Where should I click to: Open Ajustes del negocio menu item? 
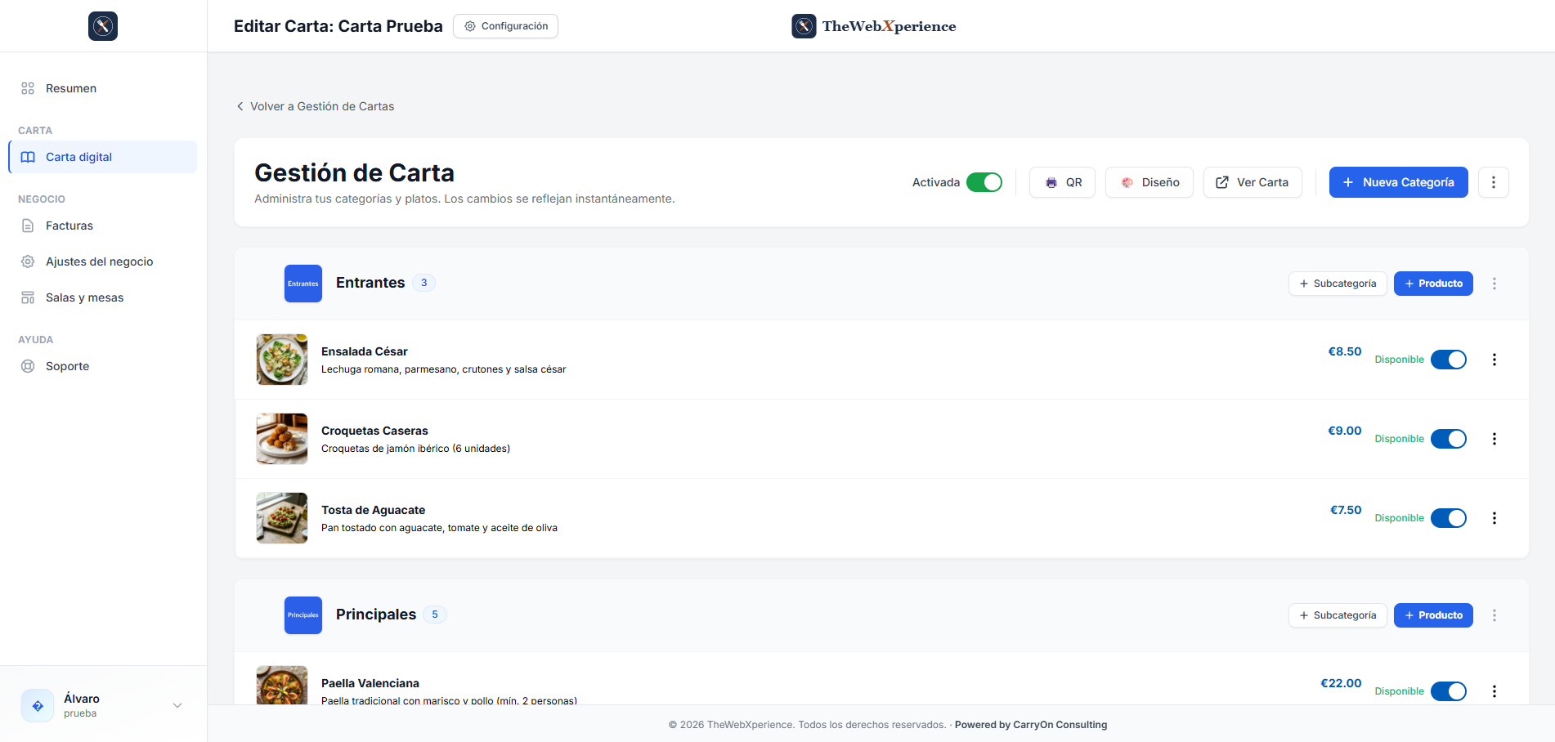(x=103, y=261)
